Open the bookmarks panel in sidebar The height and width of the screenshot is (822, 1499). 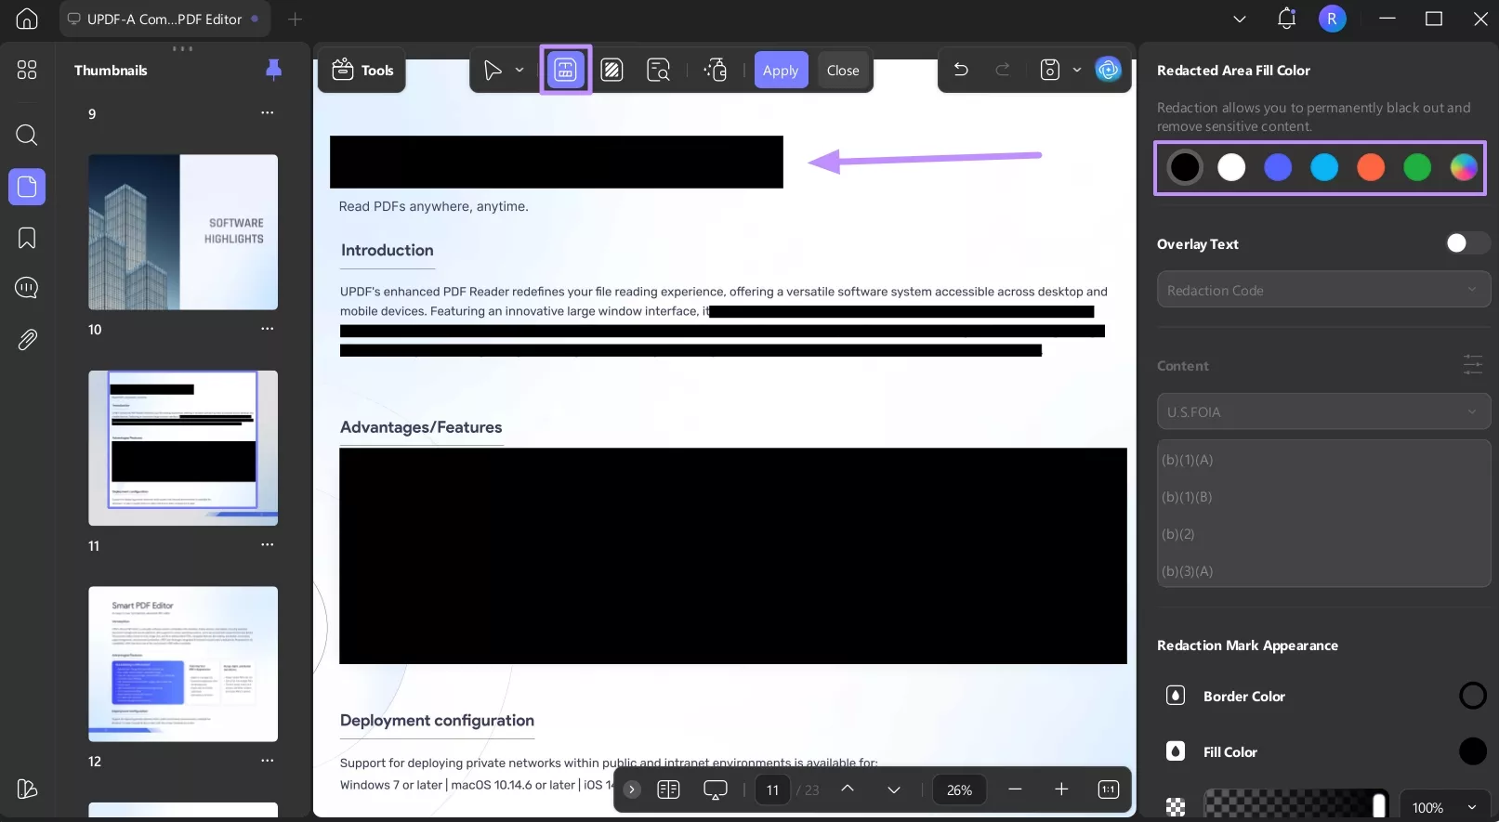click(27, 238)
